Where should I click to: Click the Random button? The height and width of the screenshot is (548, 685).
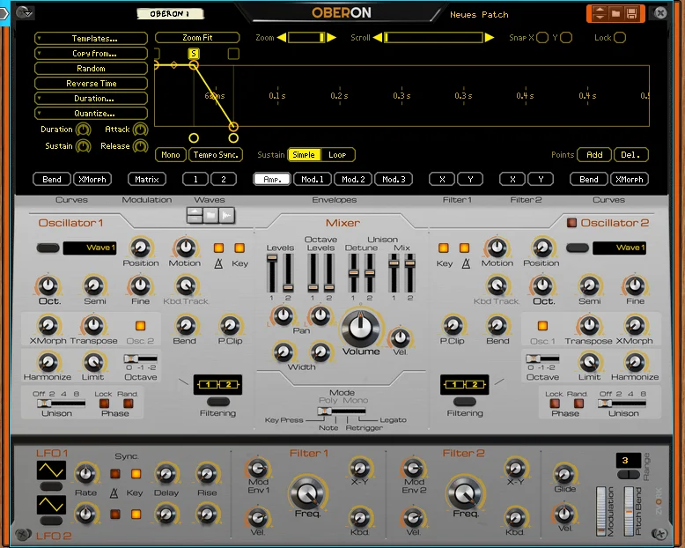[91, 69]
